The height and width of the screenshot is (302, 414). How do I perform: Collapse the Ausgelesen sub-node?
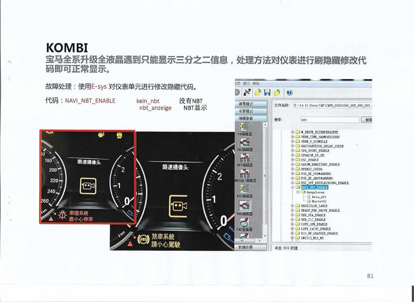coord(298,192)
